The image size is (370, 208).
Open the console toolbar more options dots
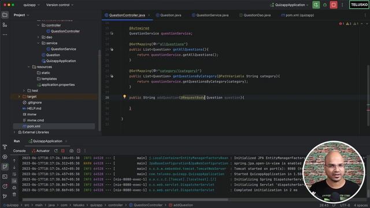[x=85, y=151]
